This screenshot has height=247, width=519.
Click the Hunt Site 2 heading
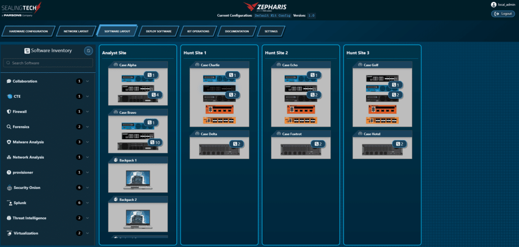(276, 53)
